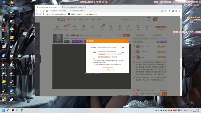Screen dimensions: 201x113
Task: Open Chrome from the taskbar
Action: click(x=22, y=110)
